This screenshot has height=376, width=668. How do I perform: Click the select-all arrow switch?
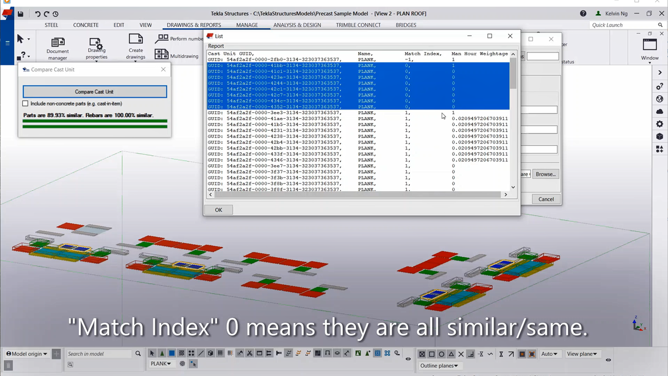(152, 354)
